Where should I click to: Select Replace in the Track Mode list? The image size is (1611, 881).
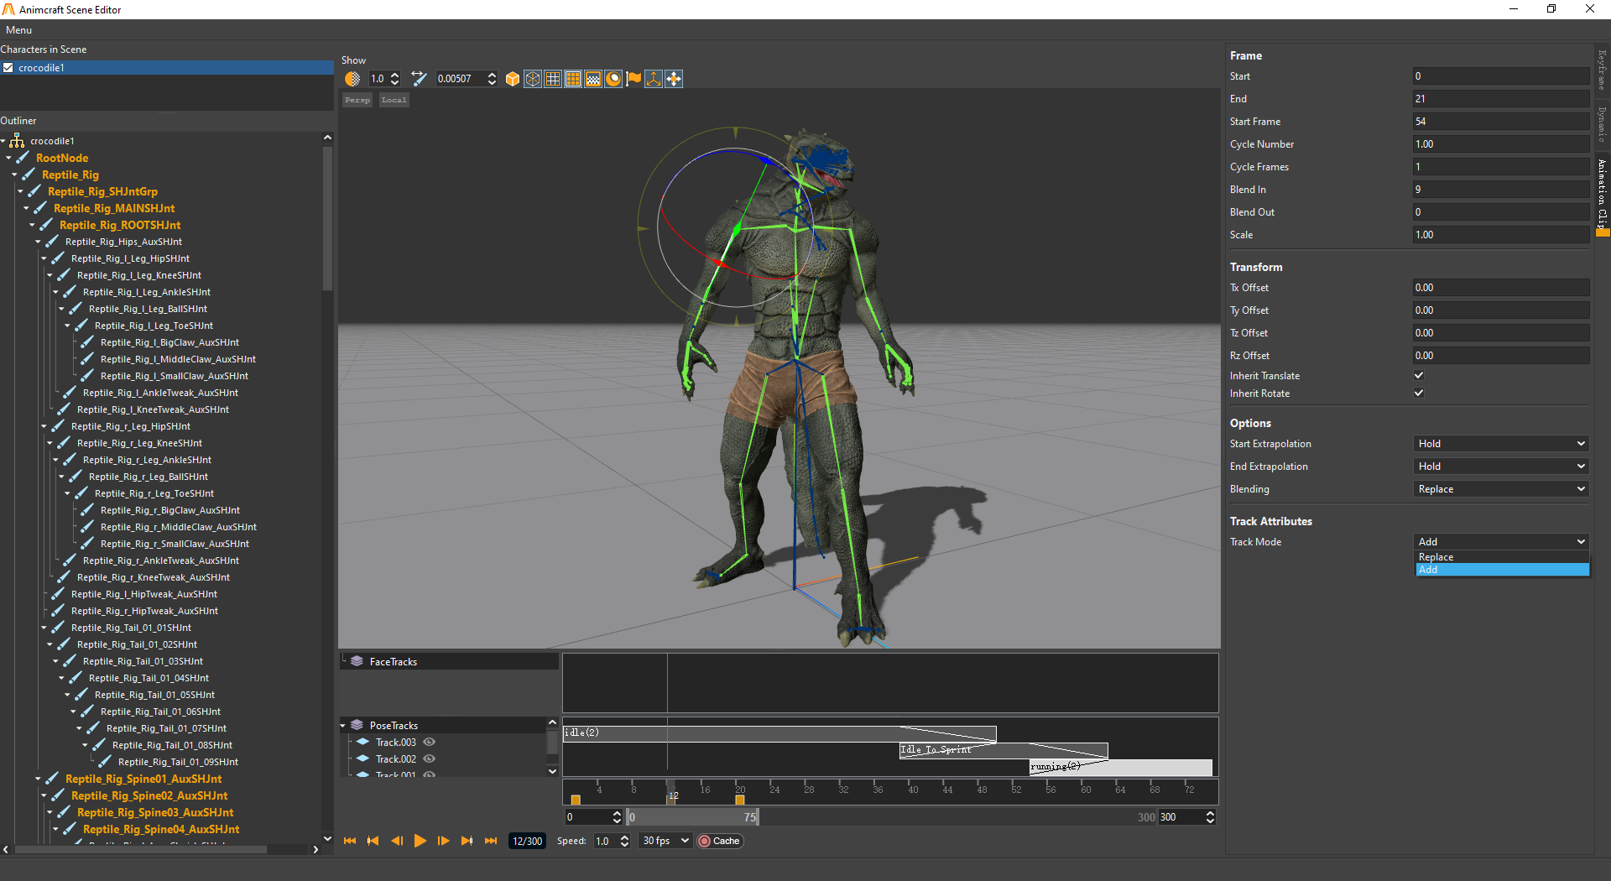pos(1436,557)
